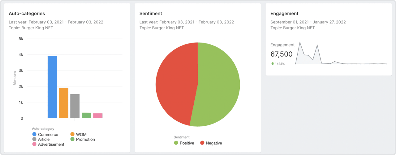Open the Sentiment widget title
Screen dimensions: 396x155
(151, 14)
